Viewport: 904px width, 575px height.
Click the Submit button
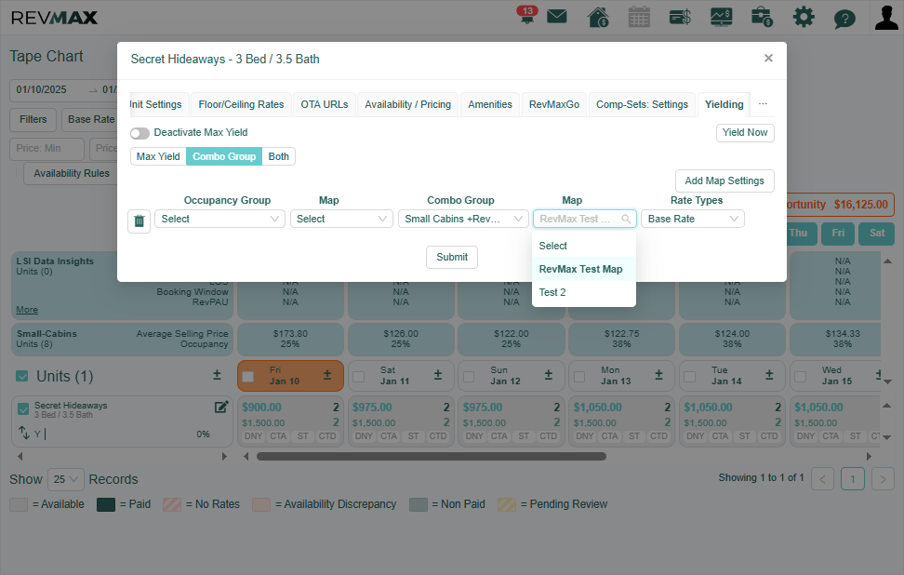(452, 257)
